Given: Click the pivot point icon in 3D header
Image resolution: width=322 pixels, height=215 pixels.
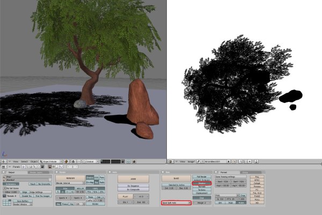Looking at the screenshot, I should [74, 162].
